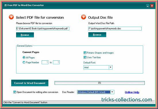The width and height of the screenshot is (158, 109).
Task: Open the Default Font dropdown arrow
Action: (111, 67)
